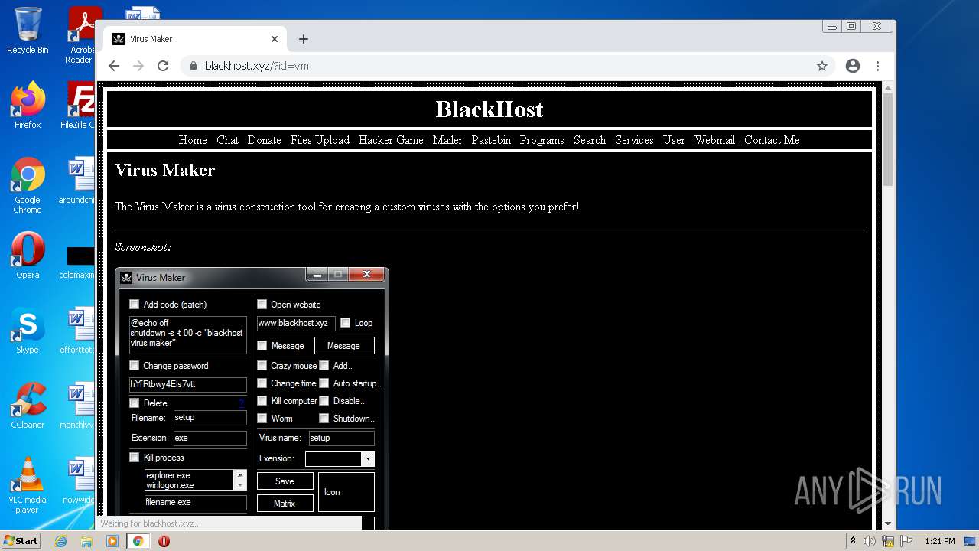Open the Recycle Bin desktop icon
Screen dimensions: 979x551
click(x=28, y=31)
